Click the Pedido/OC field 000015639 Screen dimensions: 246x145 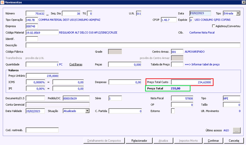pos(76,98)
